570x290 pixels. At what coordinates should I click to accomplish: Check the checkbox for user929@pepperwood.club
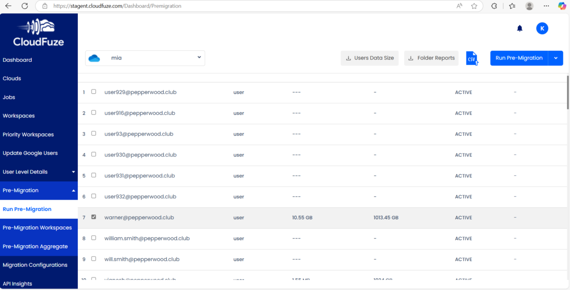click(x=94, y=92)
